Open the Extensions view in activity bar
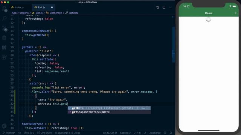This screenshot has height=135, width=241. (4, 57)
